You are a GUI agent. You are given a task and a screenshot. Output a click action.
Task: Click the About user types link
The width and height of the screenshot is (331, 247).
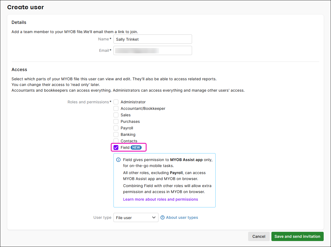tap(182, 217)
